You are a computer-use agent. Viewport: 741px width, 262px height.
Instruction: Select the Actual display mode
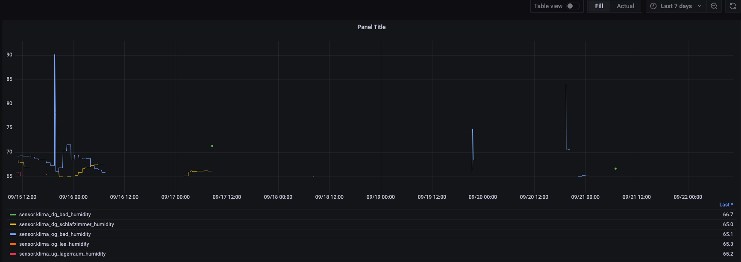pos(625,6)
